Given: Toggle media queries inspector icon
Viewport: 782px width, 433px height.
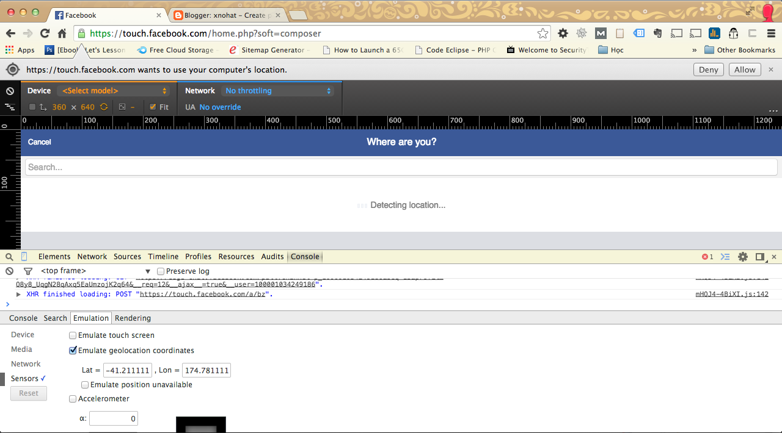Looking at the screenshot, I should [x=10, y=107].
